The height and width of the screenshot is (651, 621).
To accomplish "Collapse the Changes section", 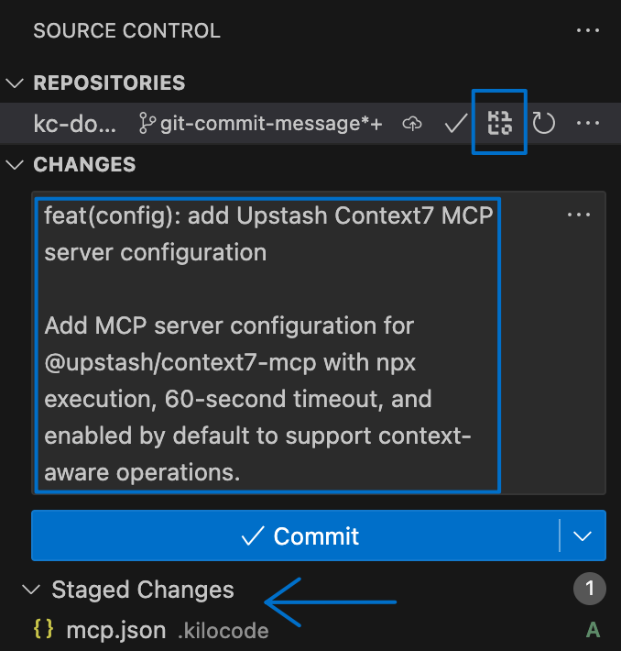I will click(16, 165).
